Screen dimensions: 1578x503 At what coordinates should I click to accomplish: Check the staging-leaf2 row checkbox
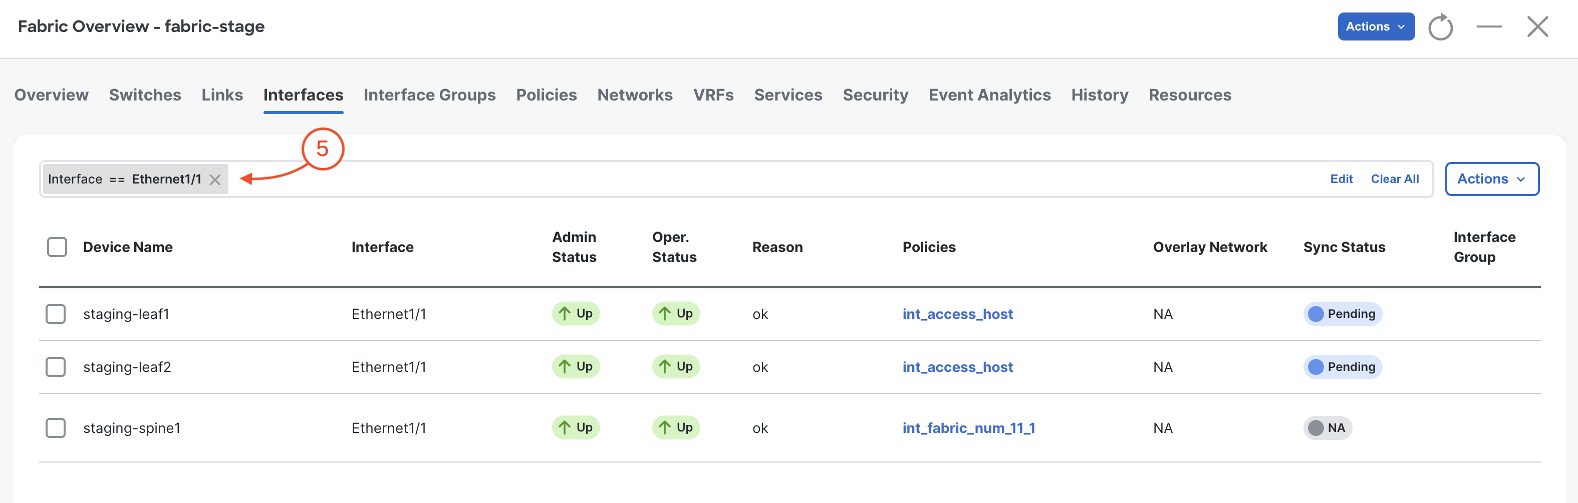click(56, 367)
